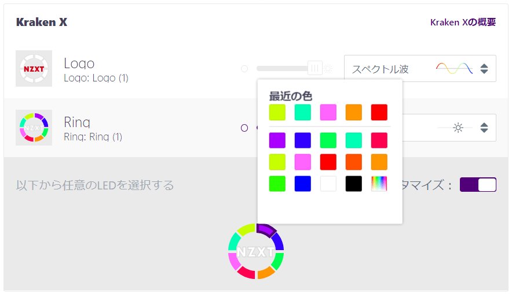Open the スペクトル波 lighting effect dropdown
Viewport: 512px width, 294px height.
[x=420, y=68]
